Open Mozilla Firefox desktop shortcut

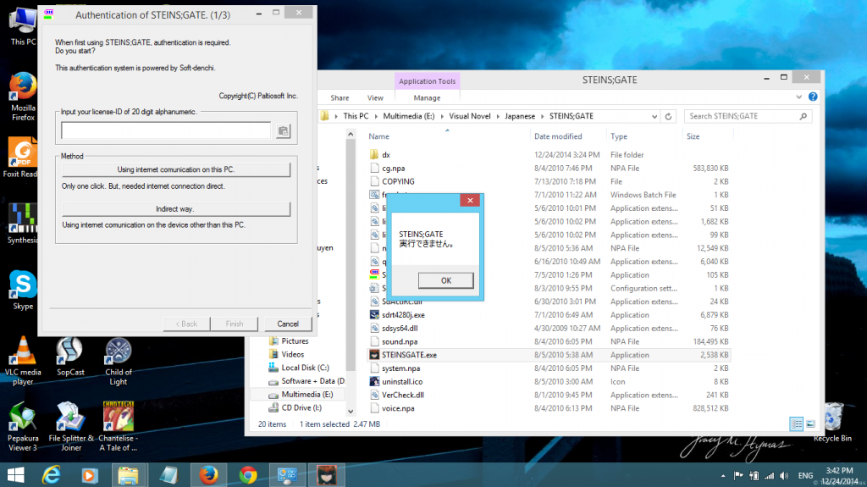[23, 97]
